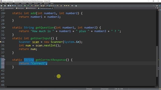Open the Run configurations dropdown arrow

coord(27,6)
